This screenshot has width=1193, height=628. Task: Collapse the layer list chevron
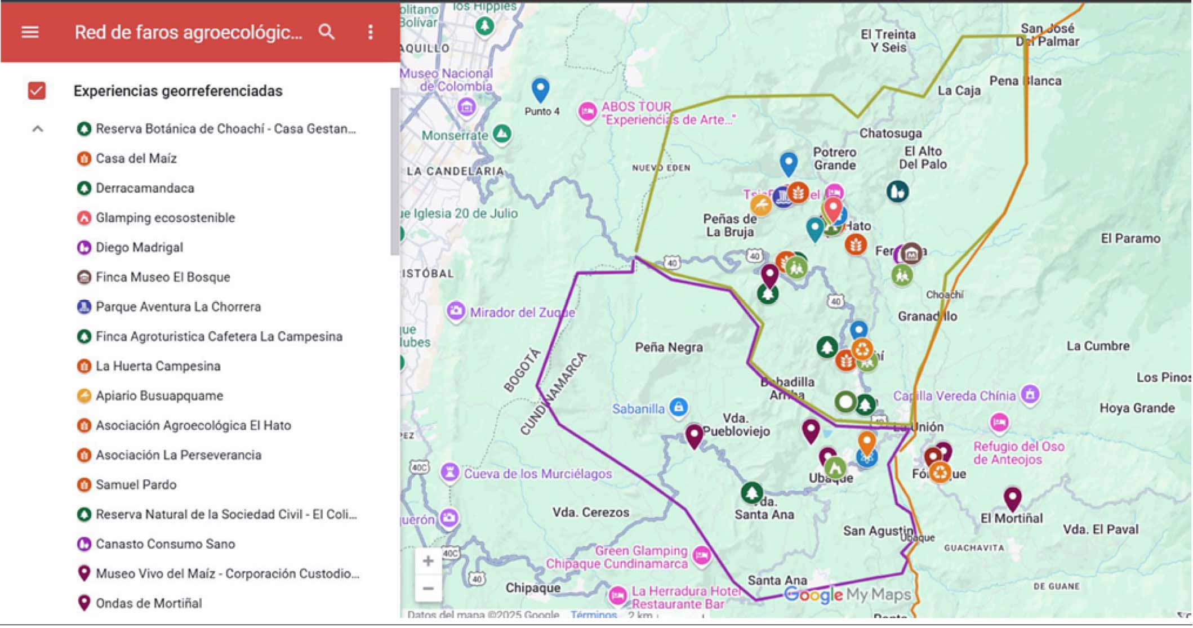38,129
